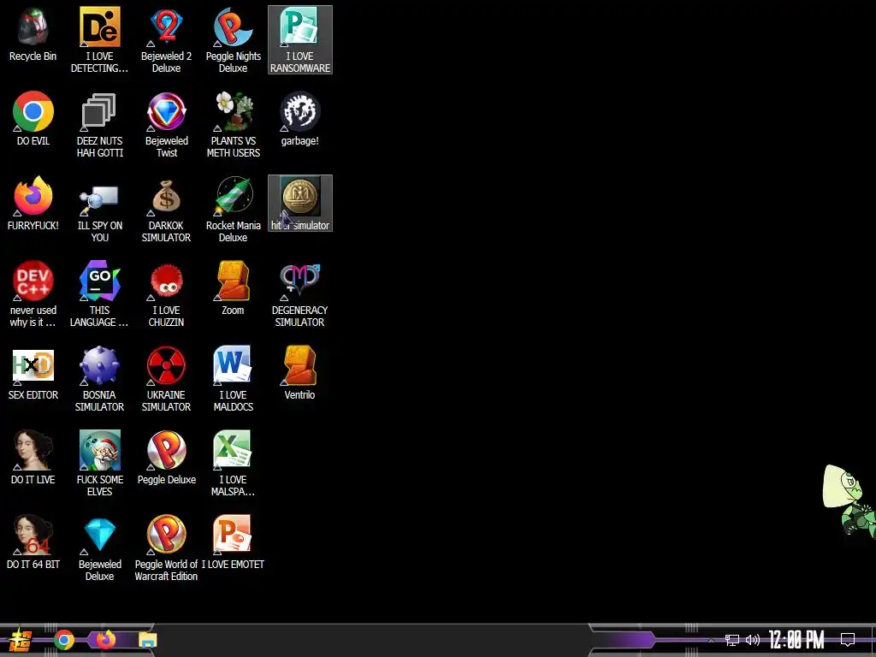Launch Firefox from the taskbar
This screenshot has width=876, height=657.
pos(105,640)
